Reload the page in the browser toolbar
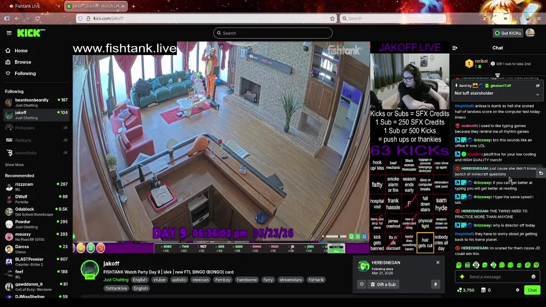The width and height of the screenshot is (546, 307). [x=38, y=18]
